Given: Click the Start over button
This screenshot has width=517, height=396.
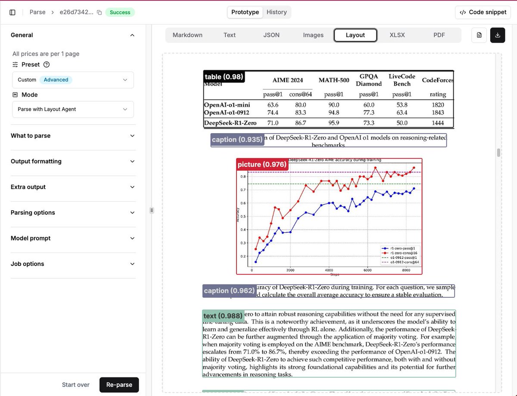Looking at the screenshot, I should point(76,385).
